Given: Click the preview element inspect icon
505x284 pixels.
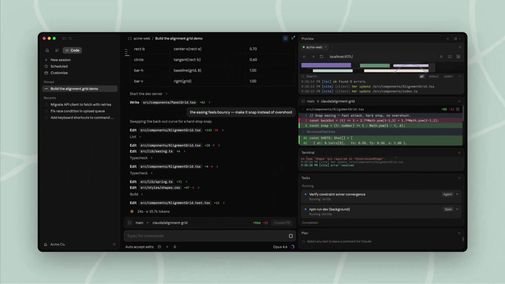Looking at the screenshot, I should coord(458,57).
